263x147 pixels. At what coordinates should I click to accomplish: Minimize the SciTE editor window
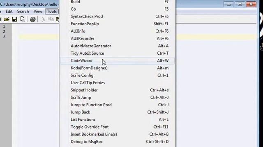[228, 4]
